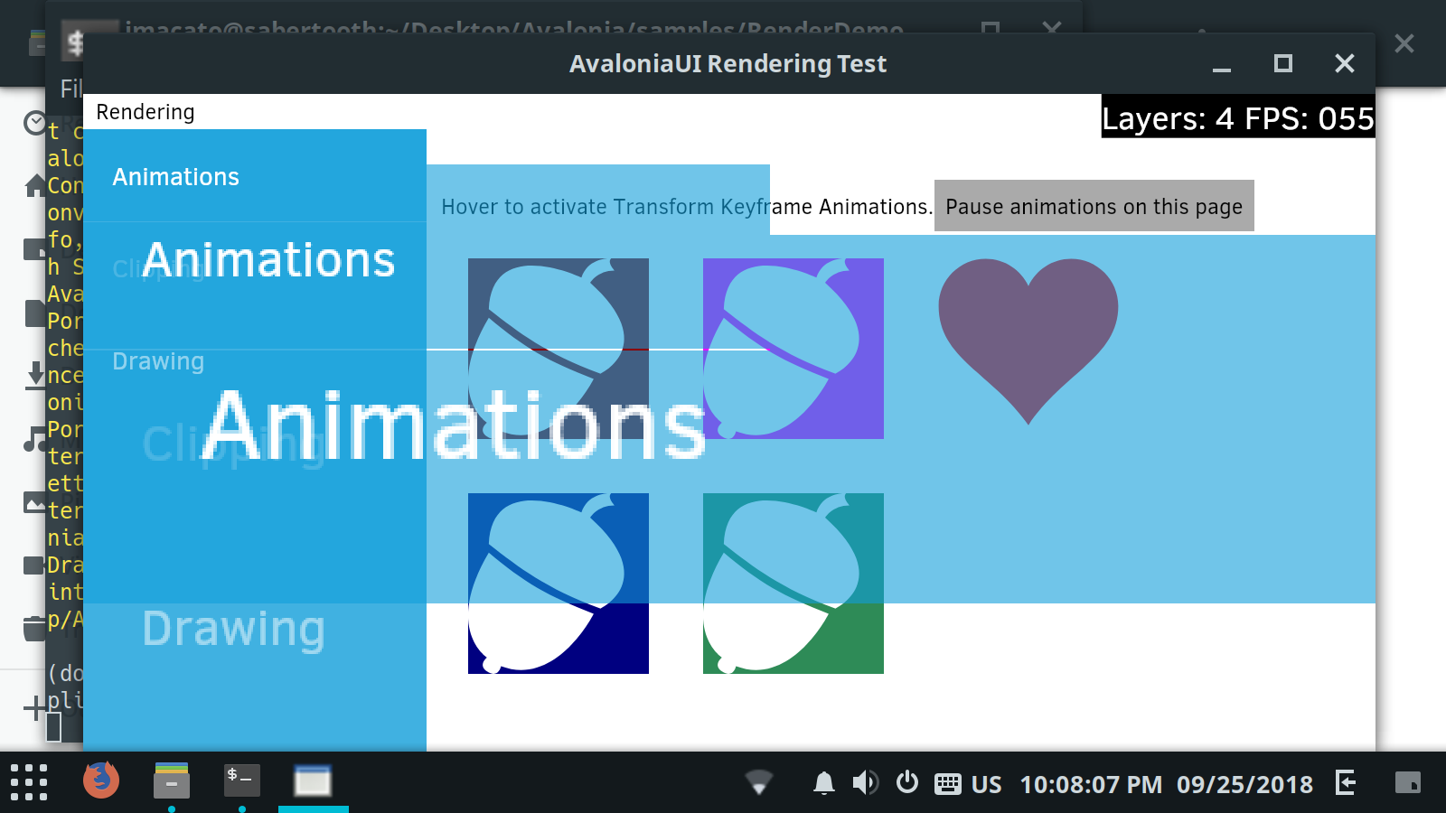Click the slate-blue acorn tile

(559, 349)
